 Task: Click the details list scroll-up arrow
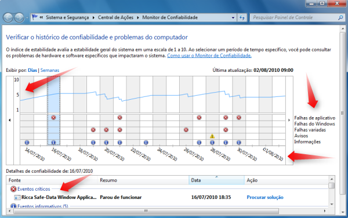(332, 179)
